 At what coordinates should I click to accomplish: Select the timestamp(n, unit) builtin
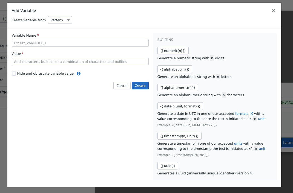point(180,136)
